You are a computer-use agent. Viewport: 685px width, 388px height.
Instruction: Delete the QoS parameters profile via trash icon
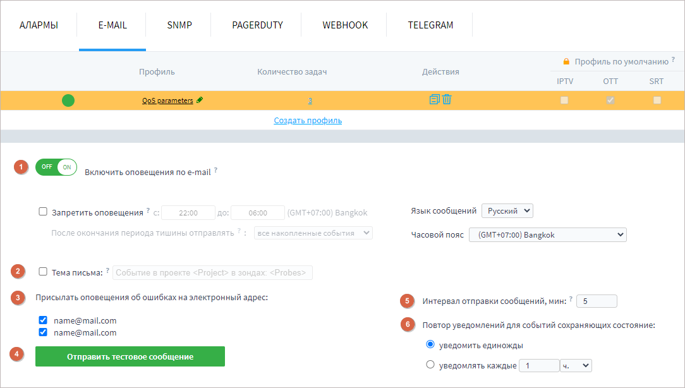point(447,100)
